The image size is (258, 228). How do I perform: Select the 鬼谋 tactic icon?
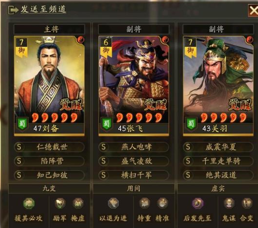click(229, 203)
